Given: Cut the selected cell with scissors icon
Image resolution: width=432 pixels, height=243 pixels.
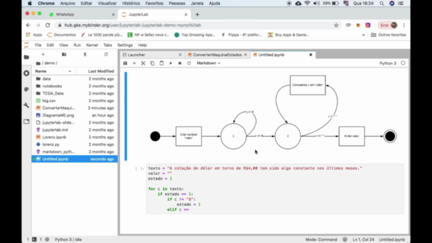Looking at the screenshot, I should point(143,63).
